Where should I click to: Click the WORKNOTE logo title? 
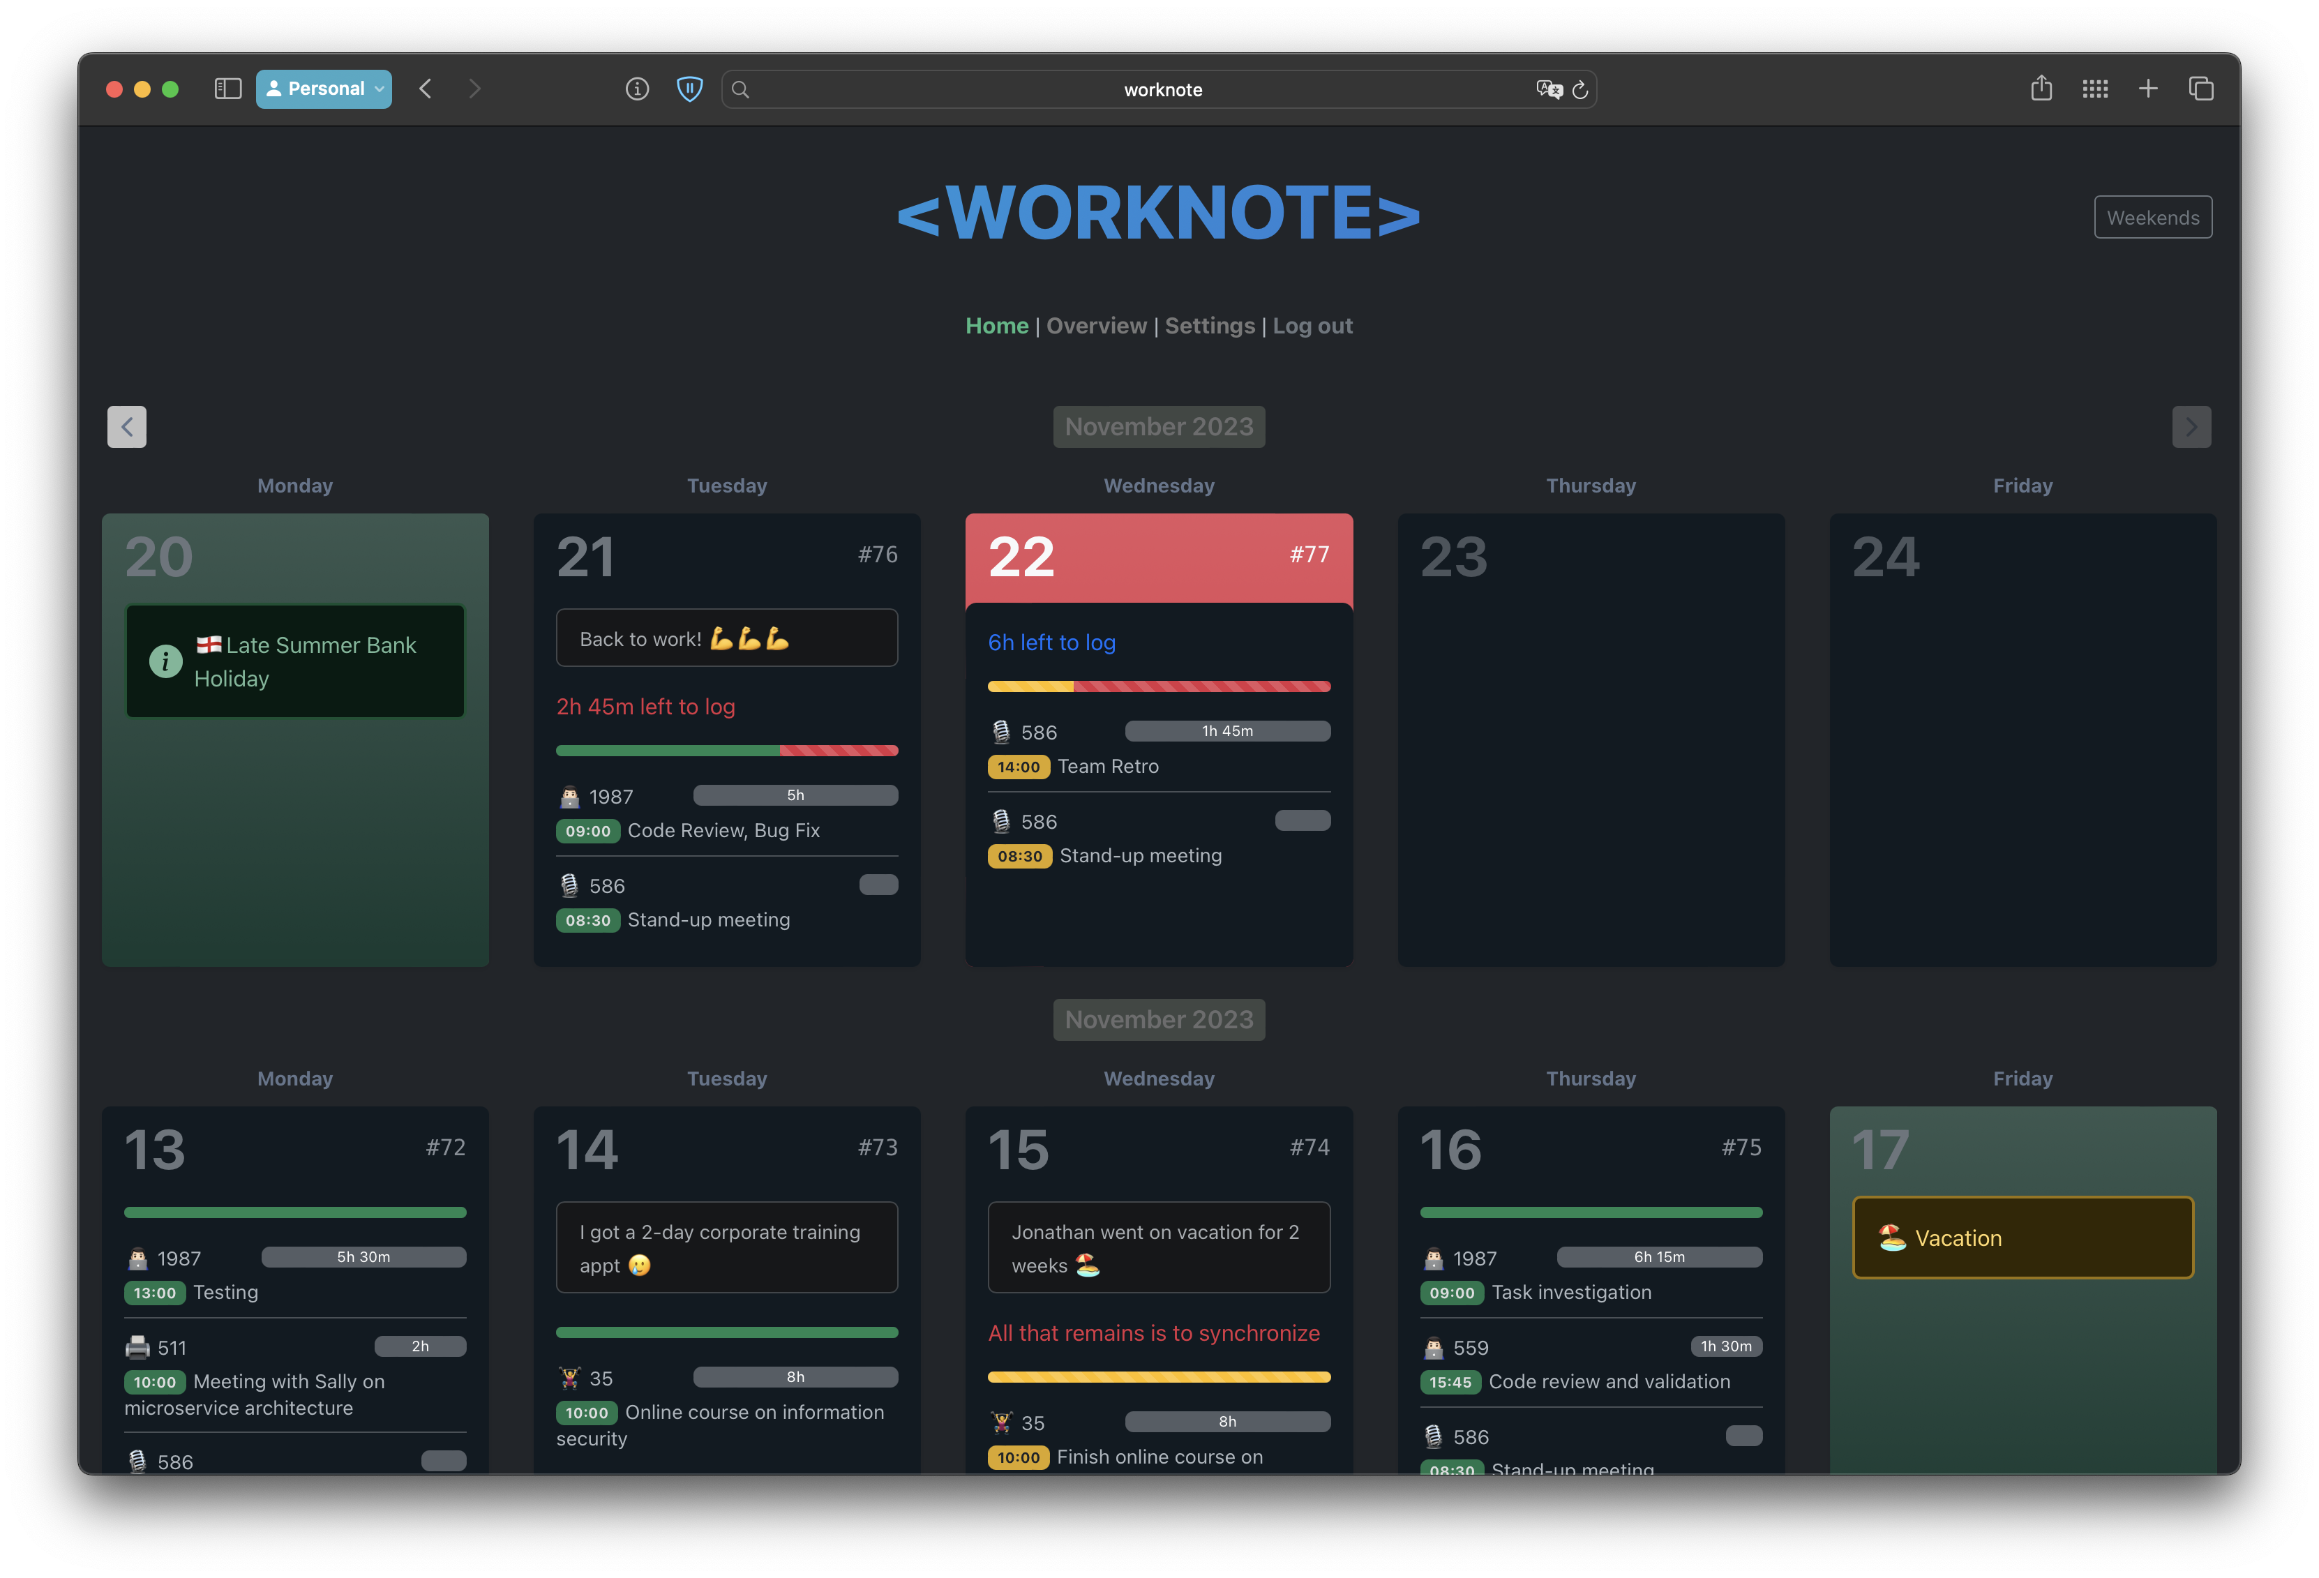click(1159, 213)
